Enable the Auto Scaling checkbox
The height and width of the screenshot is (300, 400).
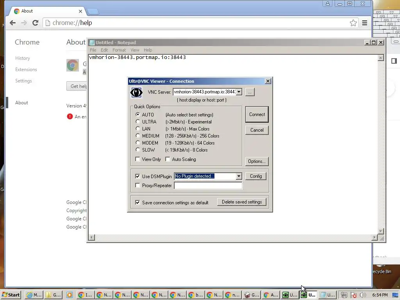click(x=168, y=159)
